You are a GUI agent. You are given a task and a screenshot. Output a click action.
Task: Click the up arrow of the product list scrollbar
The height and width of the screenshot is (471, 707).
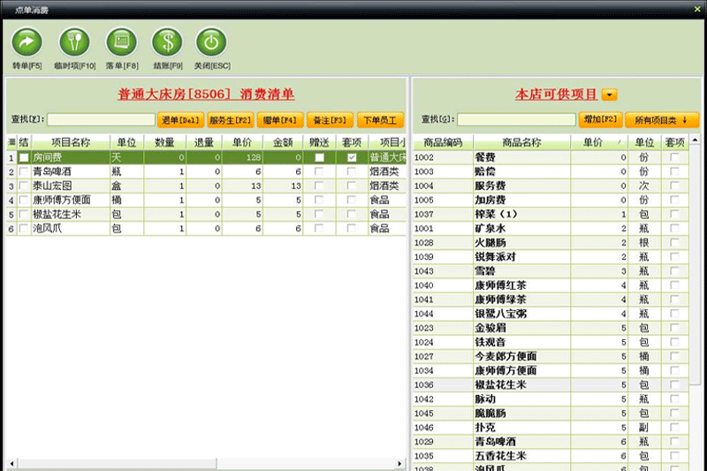[x=695, y=141]
